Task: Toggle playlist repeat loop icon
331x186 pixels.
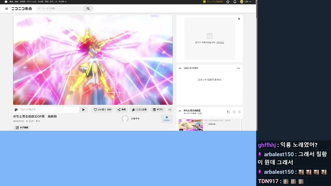Action: pos(239,112)
